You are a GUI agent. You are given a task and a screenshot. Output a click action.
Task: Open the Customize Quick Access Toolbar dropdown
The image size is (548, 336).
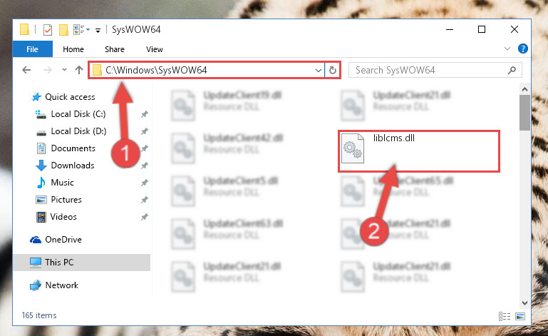(98, 31)
